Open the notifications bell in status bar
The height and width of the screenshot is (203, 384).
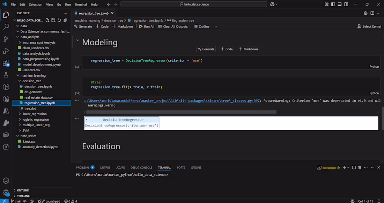(x=379, y=201)
